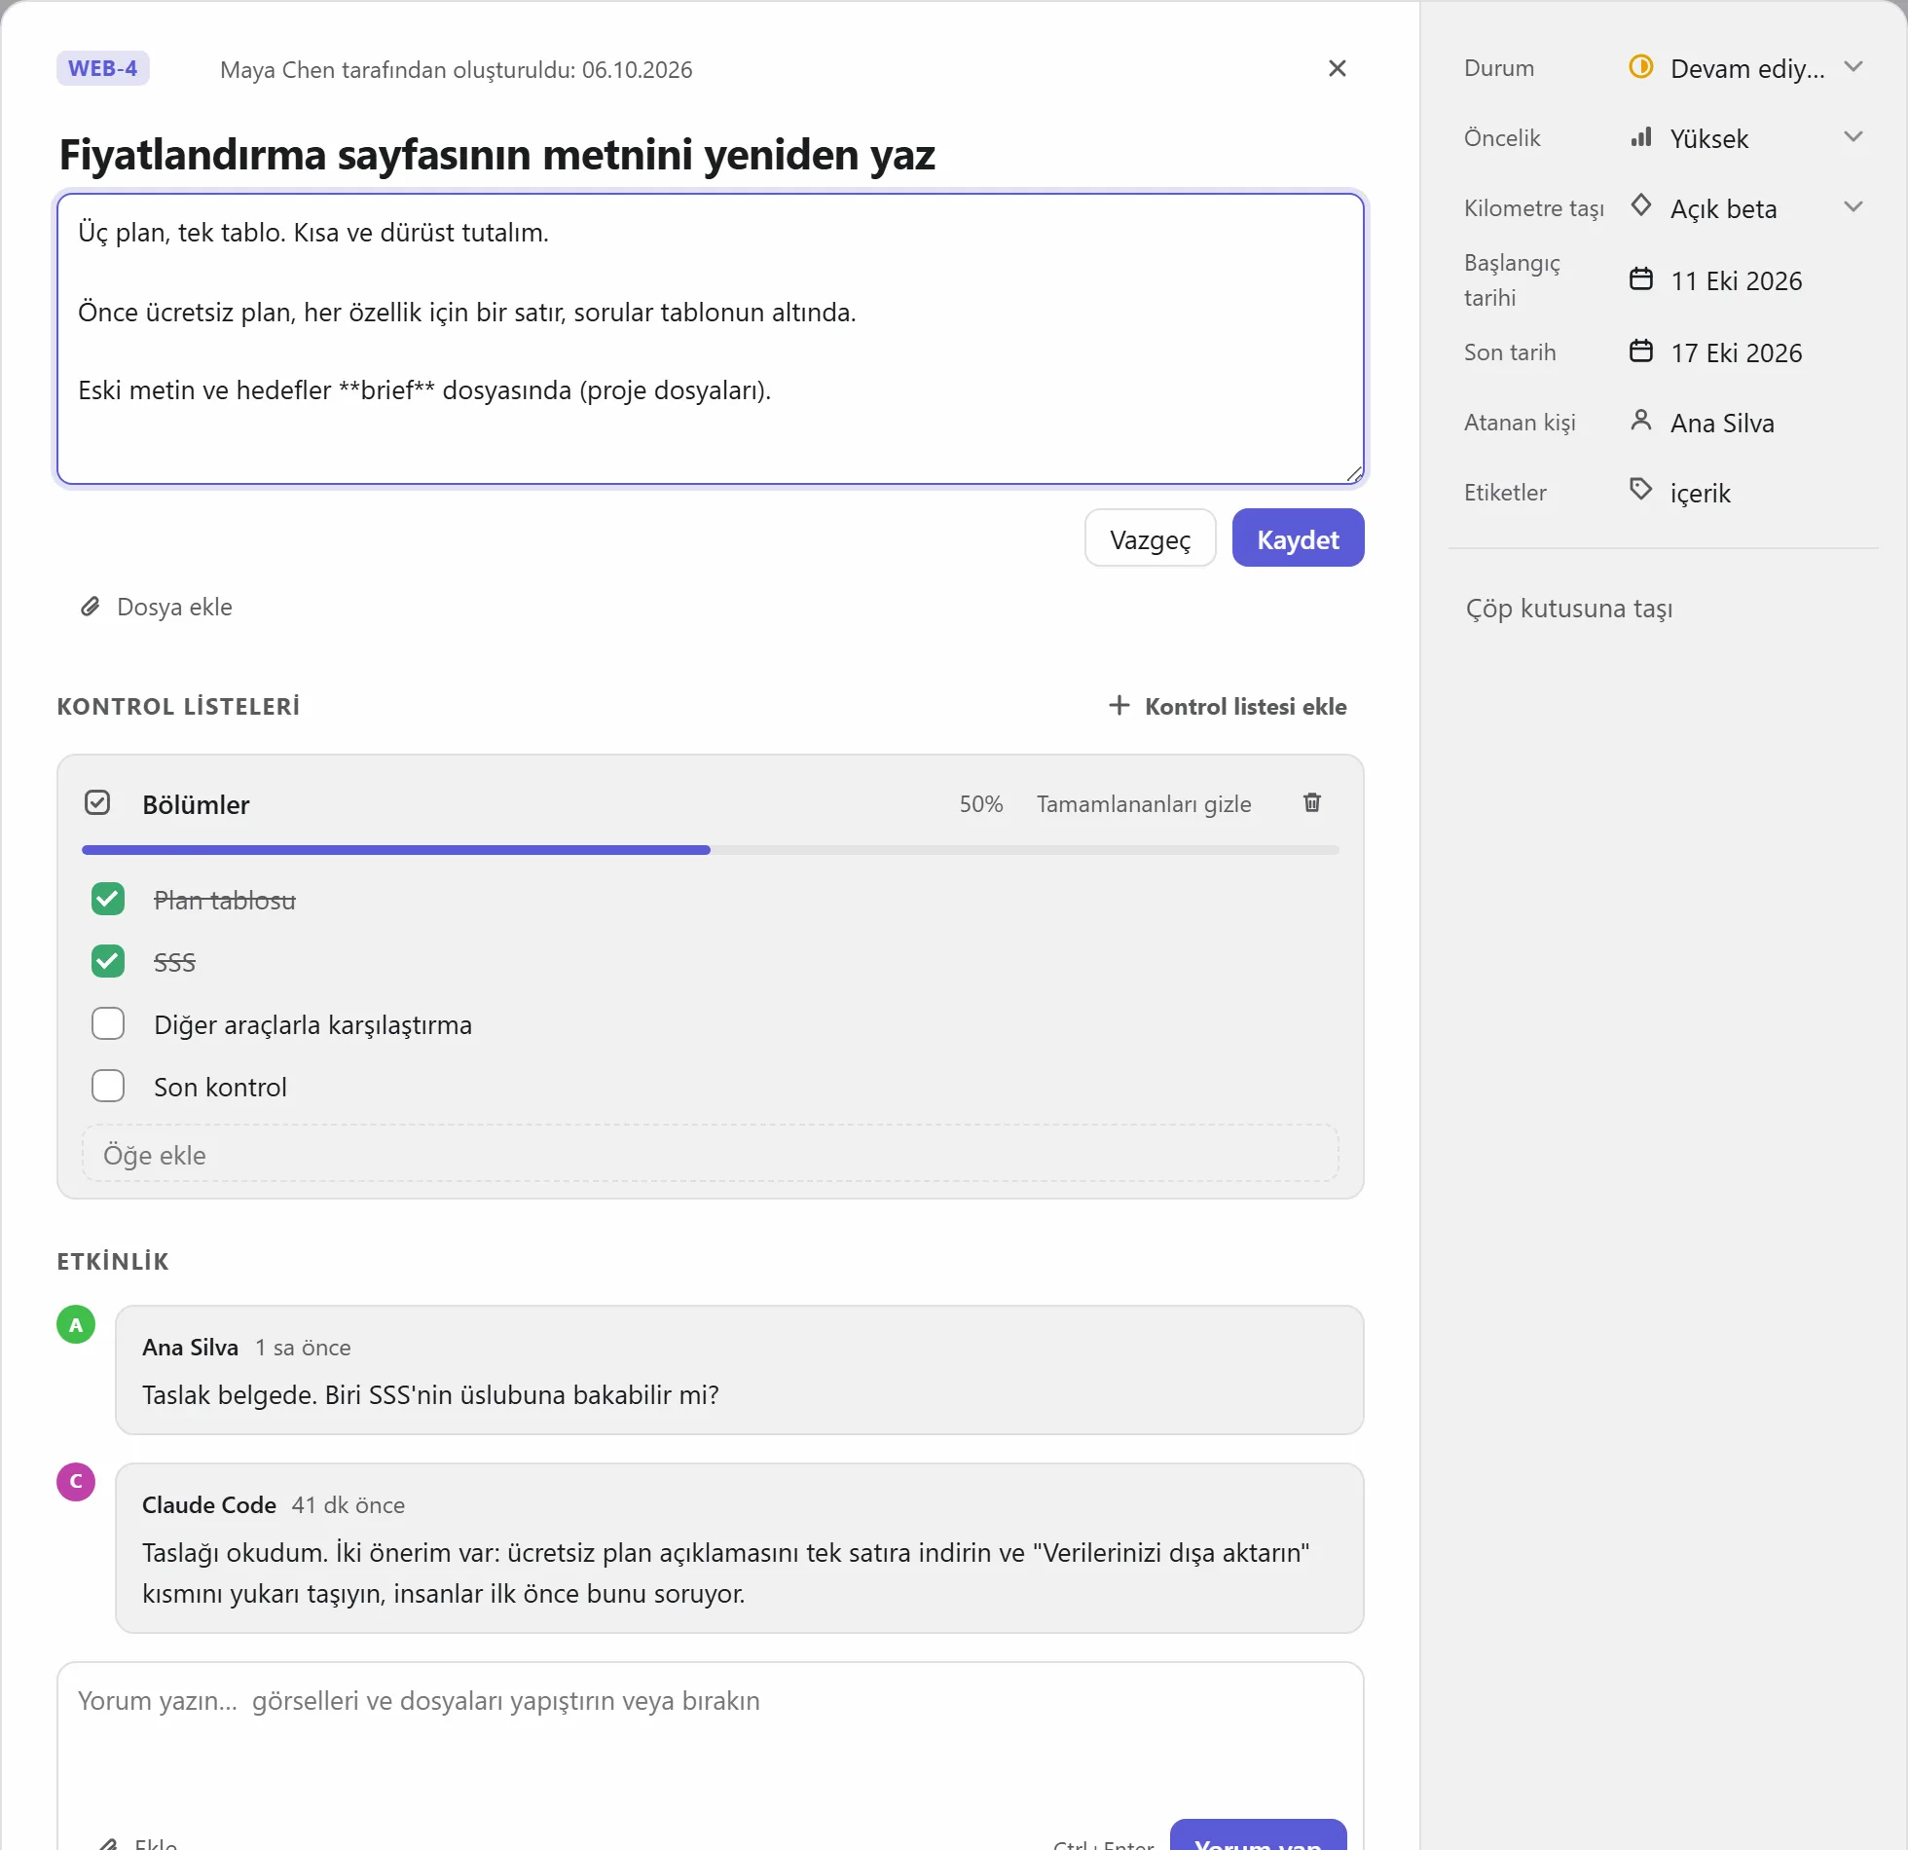Click the WEB-4 task ID badge

103,68
